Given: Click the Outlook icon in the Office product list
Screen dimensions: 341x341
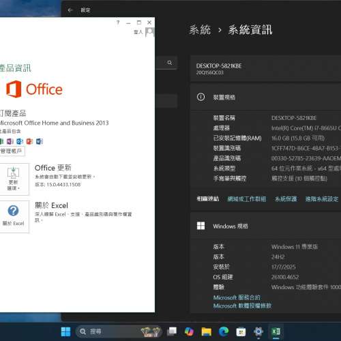Looking at the screenshot, I should (20, 141).
